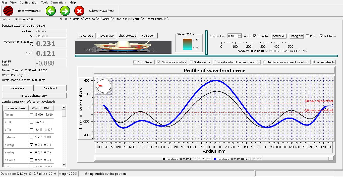
Task: Close the metrics panel with X icon
Action: 66,19
